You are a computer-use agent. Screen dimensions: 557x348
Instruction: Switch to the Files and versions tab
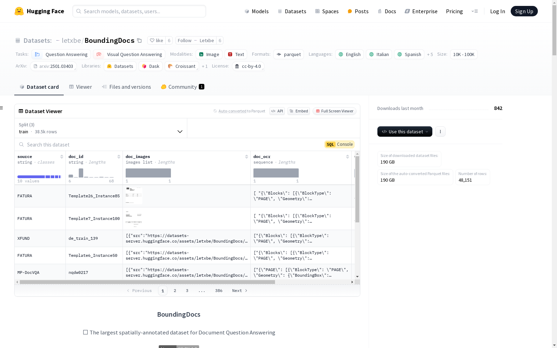pyautogui.click(x=126, y=87)
